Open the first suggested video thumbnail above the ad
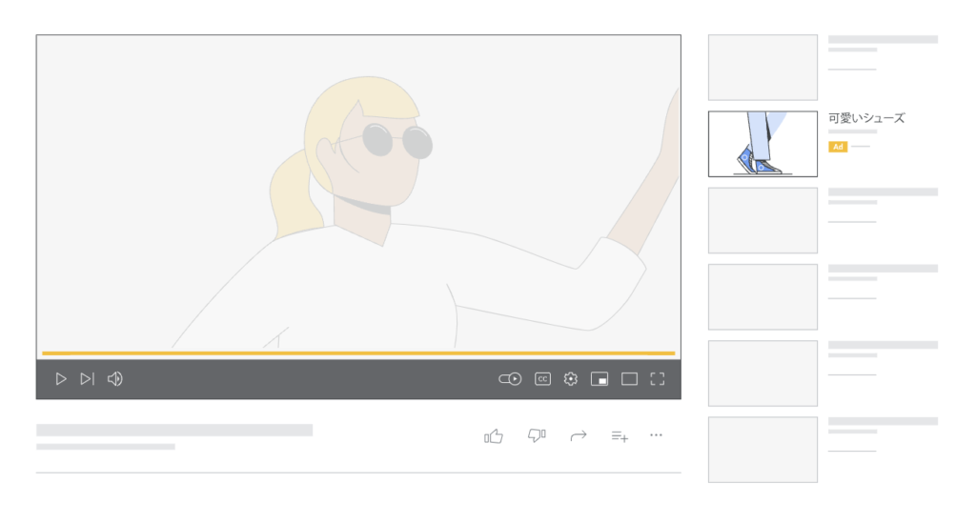Viewport: 976px width, 524px height. (762, 68)
